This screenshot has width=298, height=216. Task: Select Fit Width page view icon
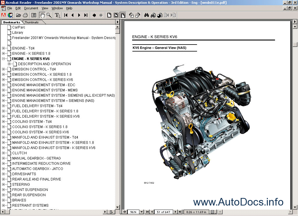[x=123, y=15]
